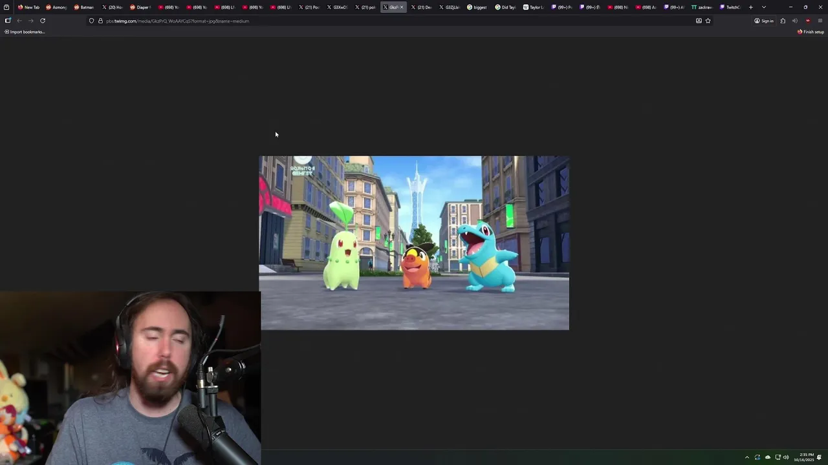This screenshot has height=465, width=828.
Task: Click the taskbar volume speaker icon
Action: tap(787, 457)
